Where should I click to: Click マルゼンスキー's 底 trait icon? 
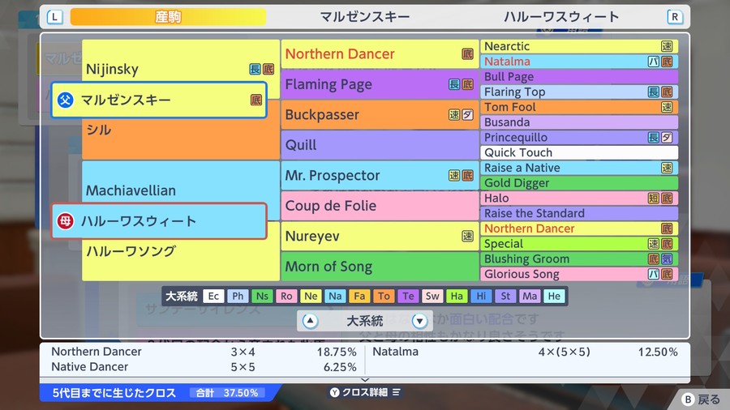click(x=256, y=100)
